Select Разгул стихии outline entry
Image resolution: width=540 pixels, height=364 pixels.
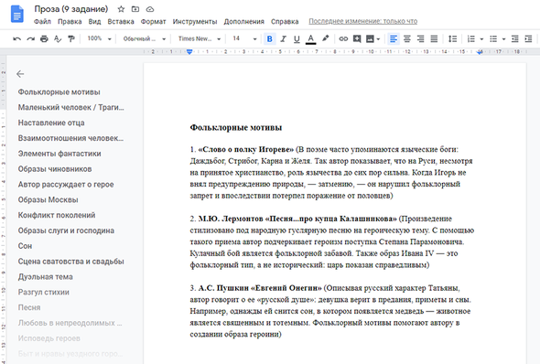coord(43,292)
